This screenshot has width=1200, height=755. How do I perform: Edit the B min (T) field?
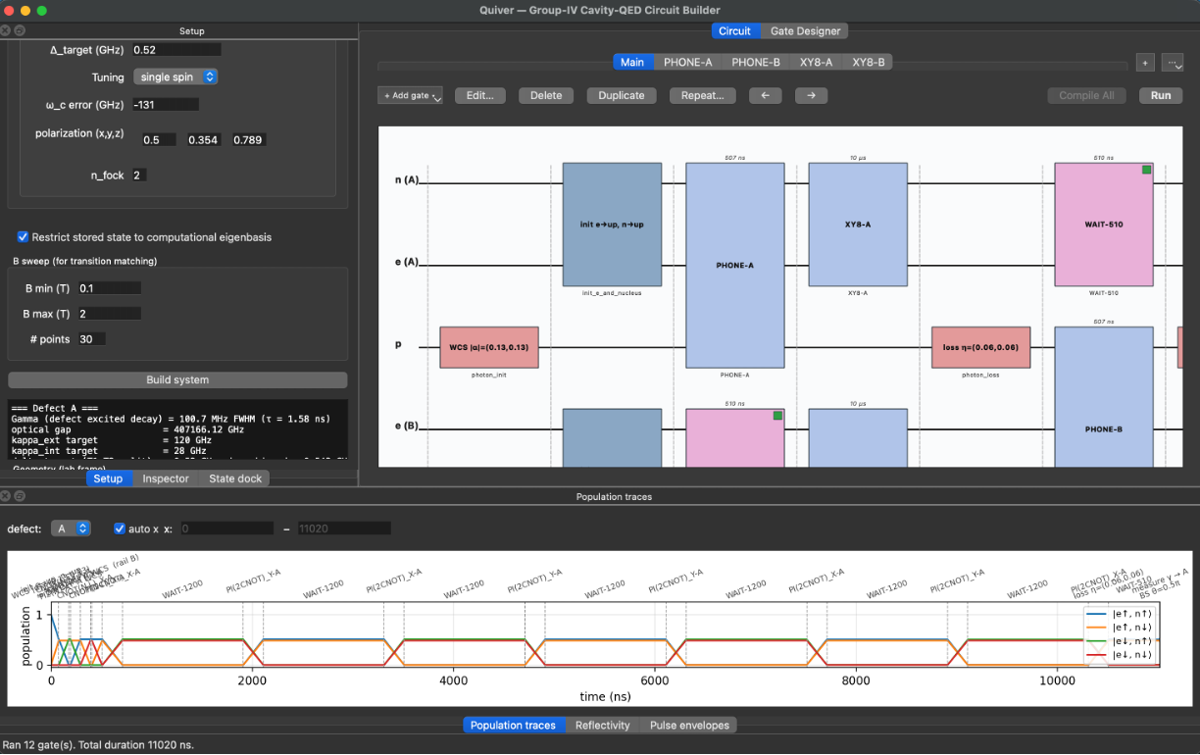(x=109, y=288)
